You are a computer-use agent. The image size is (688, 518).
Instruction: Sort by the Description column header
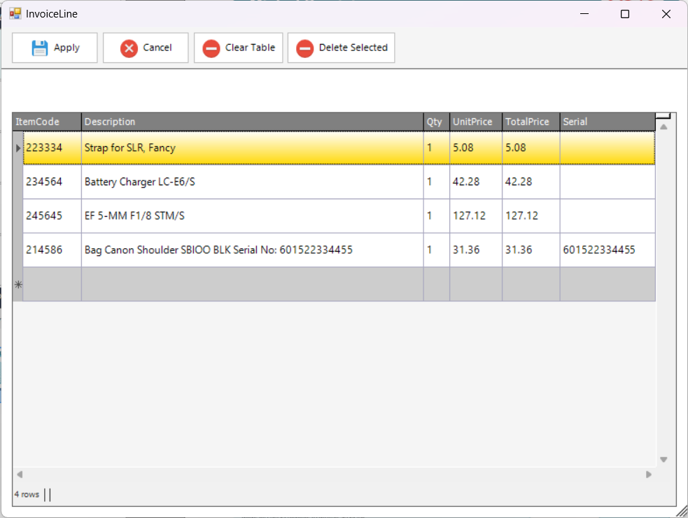pos(252,122)
